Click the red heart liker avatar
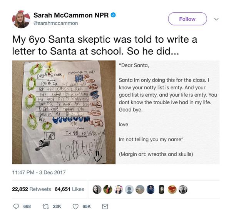The height and width of the screenshot is (219, 231). pos(172,189)
